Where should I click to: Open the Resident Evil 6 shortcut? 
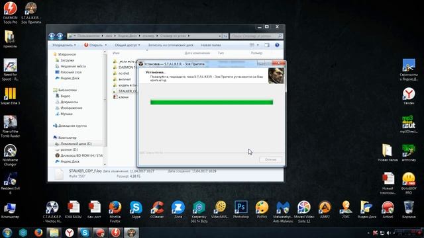coord(11,183)
